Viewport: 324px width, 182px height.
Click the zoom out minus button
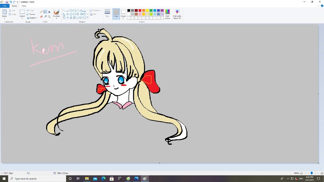301,173
